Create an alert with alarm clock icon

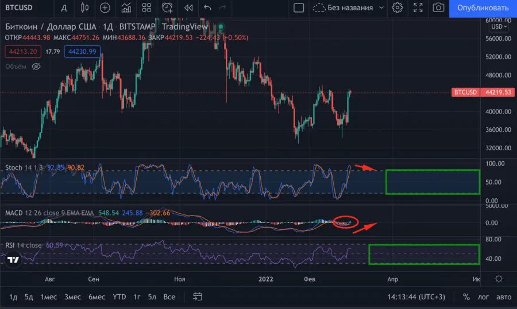(167, 7)
